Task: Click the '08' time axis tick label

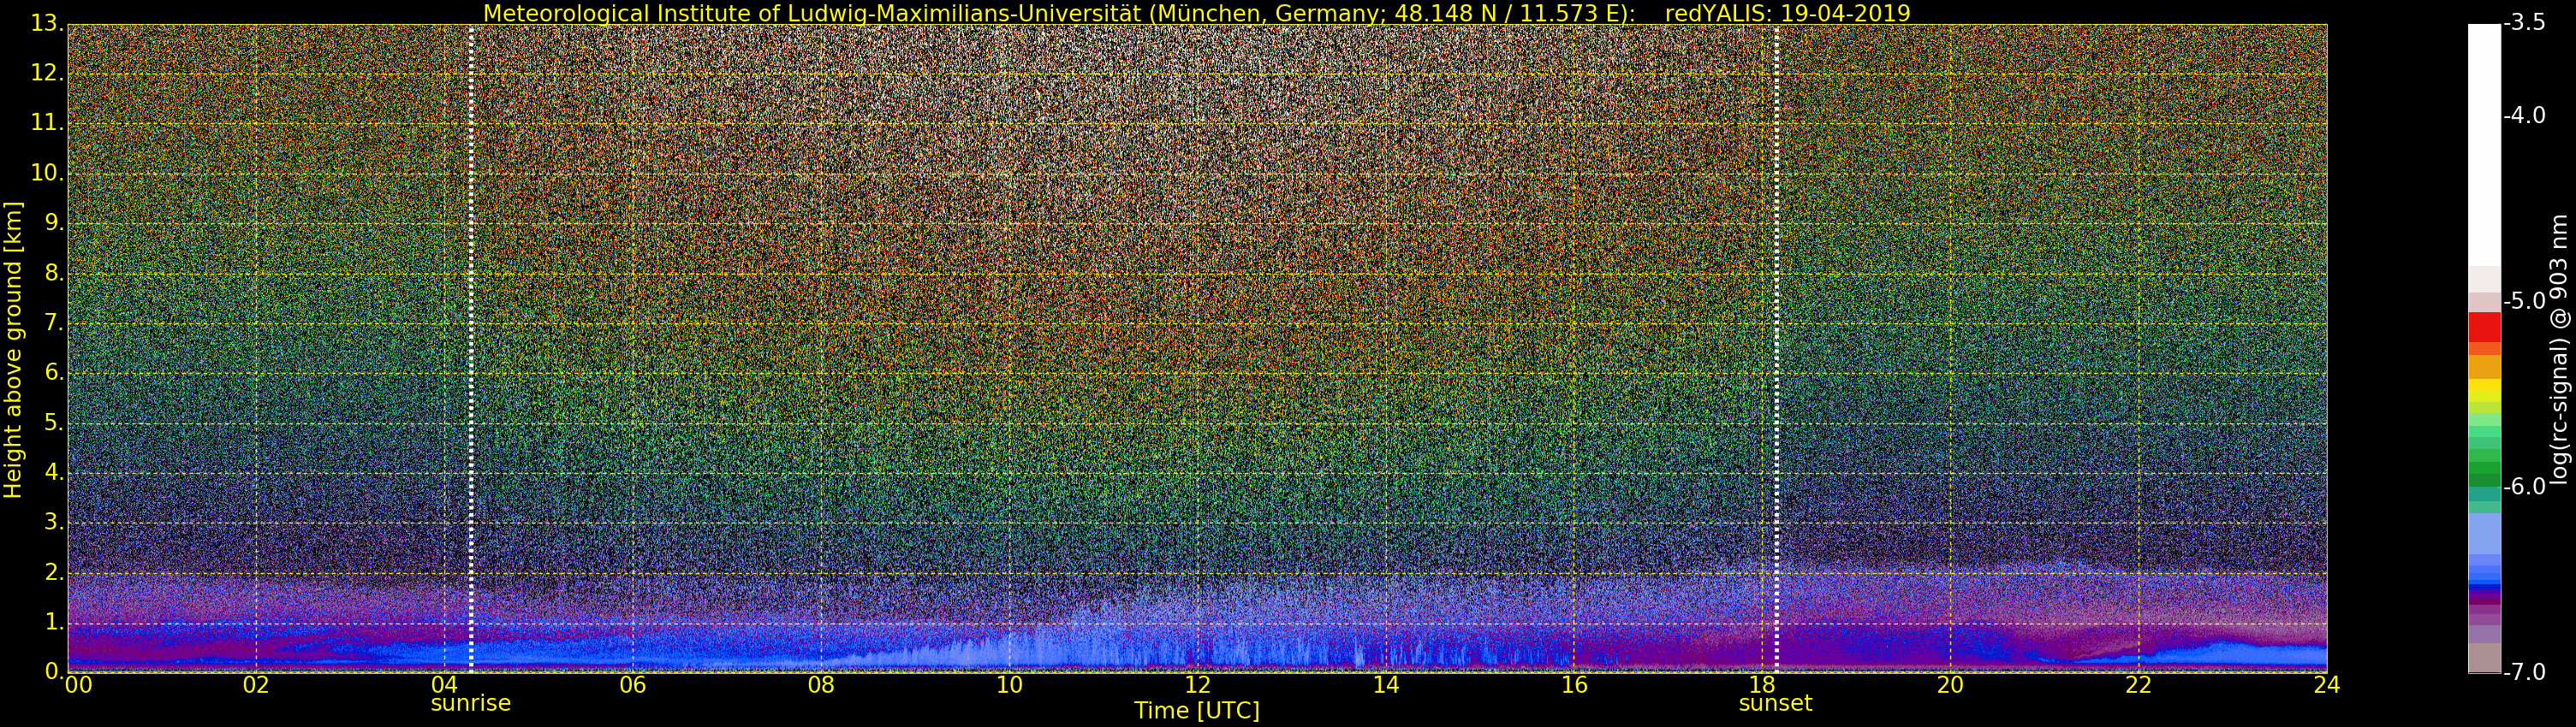Action: 821,685
